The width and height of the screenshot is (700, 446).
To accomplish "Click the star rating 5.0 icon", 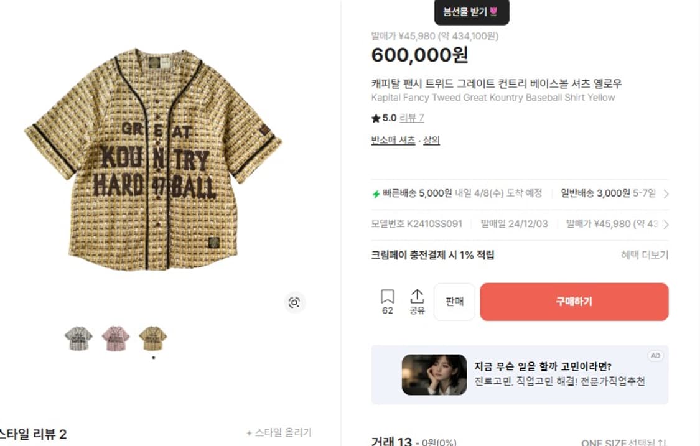I will pyautogui.click(x=375, y=118).
